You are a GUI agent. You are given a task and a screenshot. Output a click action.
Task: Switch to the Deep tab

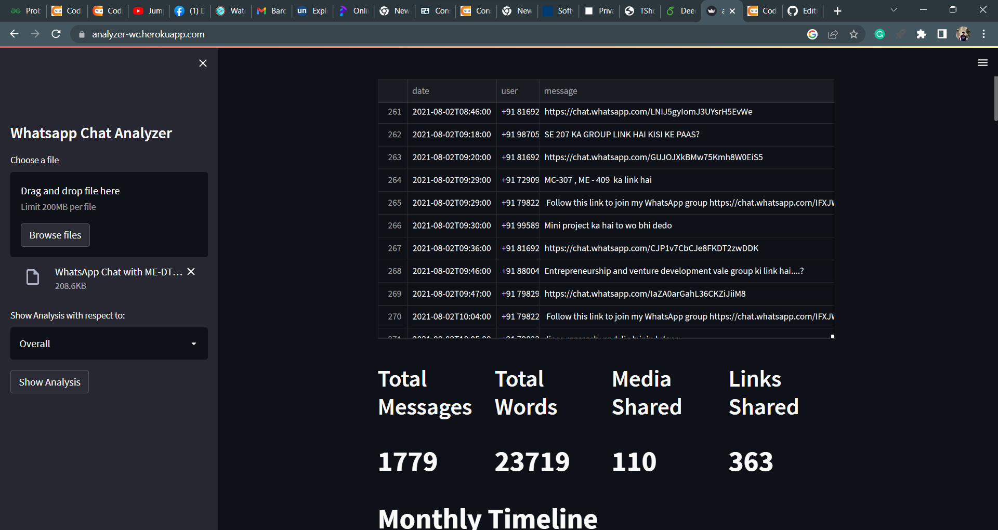coord(681,11)
